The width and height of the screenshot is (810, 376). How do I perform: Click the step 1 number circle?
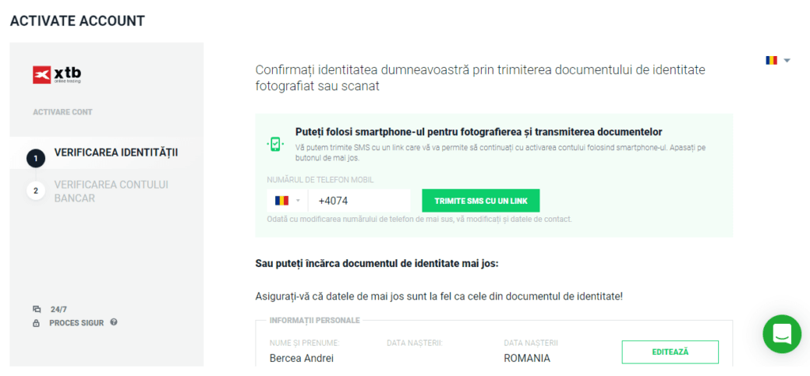coord(36,158)
